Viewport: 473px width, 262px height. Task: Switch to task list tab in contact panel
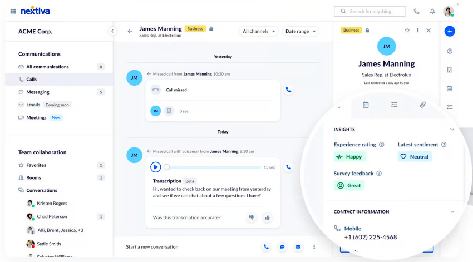tap(394, 105)
